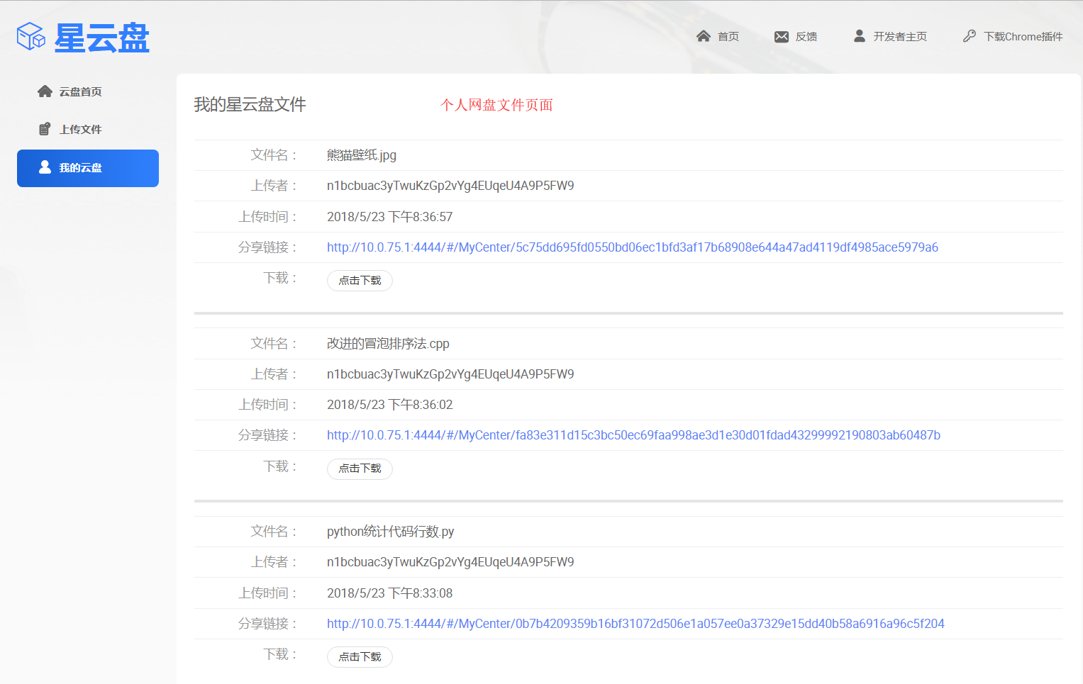The height and width of the screenshot is (684, 1083).
Task: Click 点击下载 for 改进的冒泡排序法.cpp
Action: click(360, 469)
